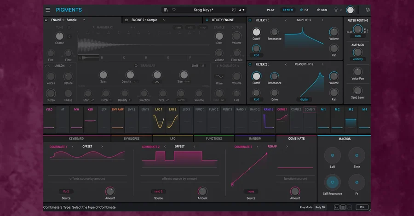Open the ENVELOPES tab
Image resolution: width=414 pixels, height=216 pixels.
tap(132, 139)
